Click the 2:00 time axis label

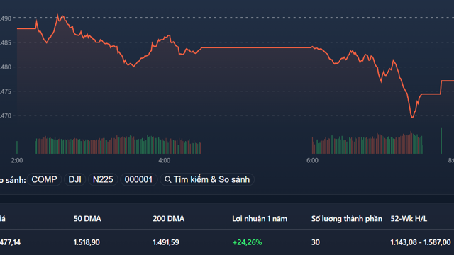[17, 161]
